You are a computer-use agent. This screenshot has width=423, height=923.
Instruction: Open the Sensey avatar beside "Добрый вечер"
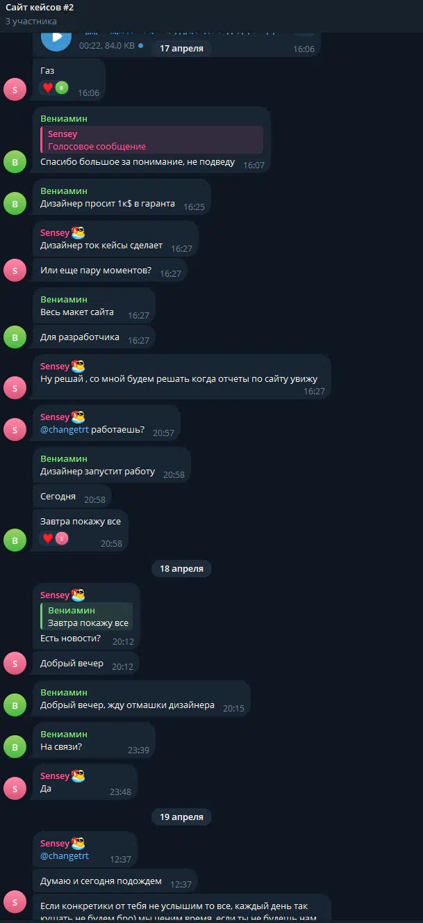point(15,663)
